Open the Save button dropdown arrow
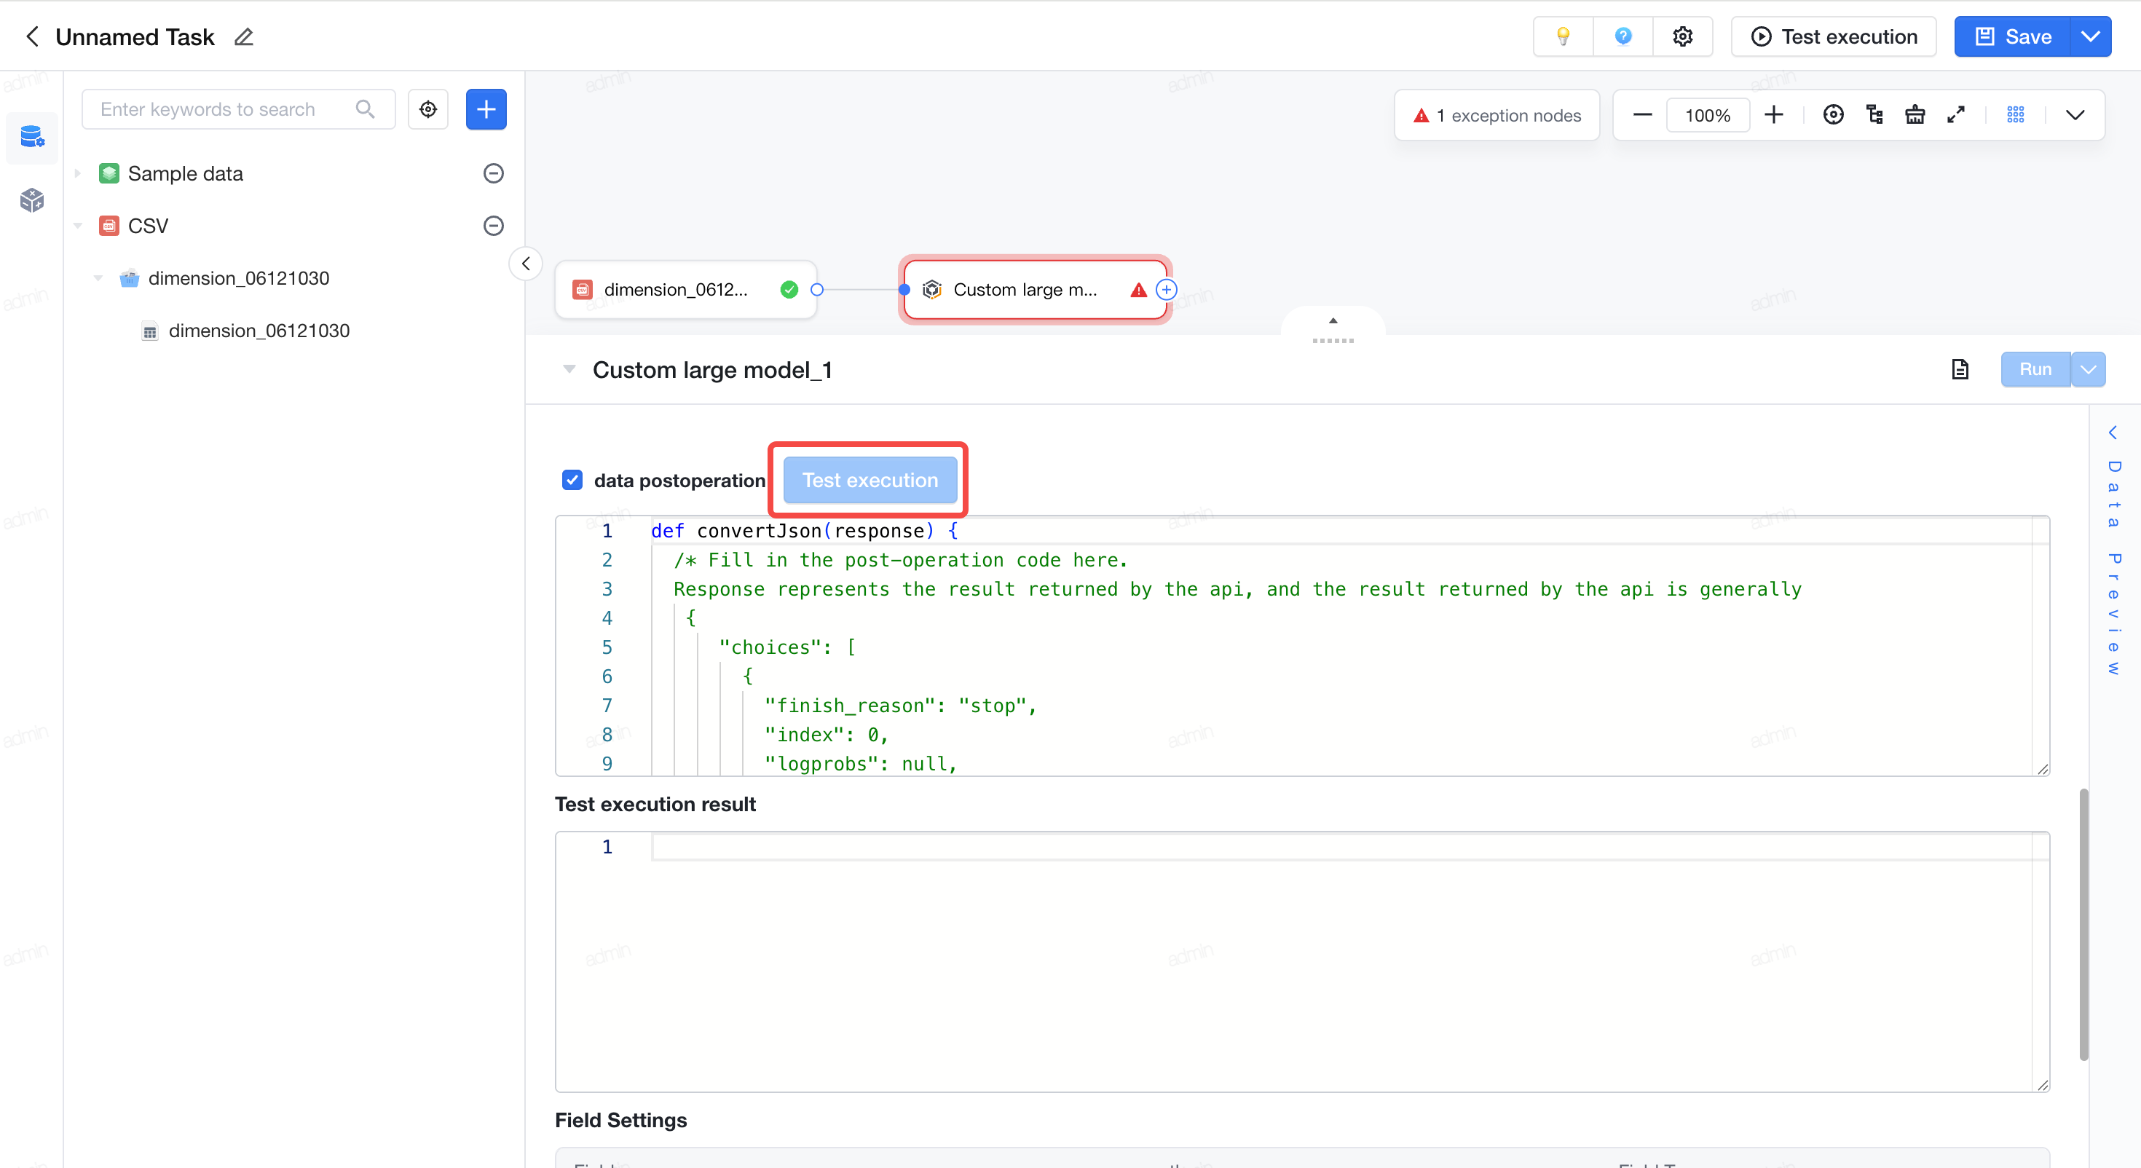Screen dimensions: 2141x1168 click(x=2090, y=36)
